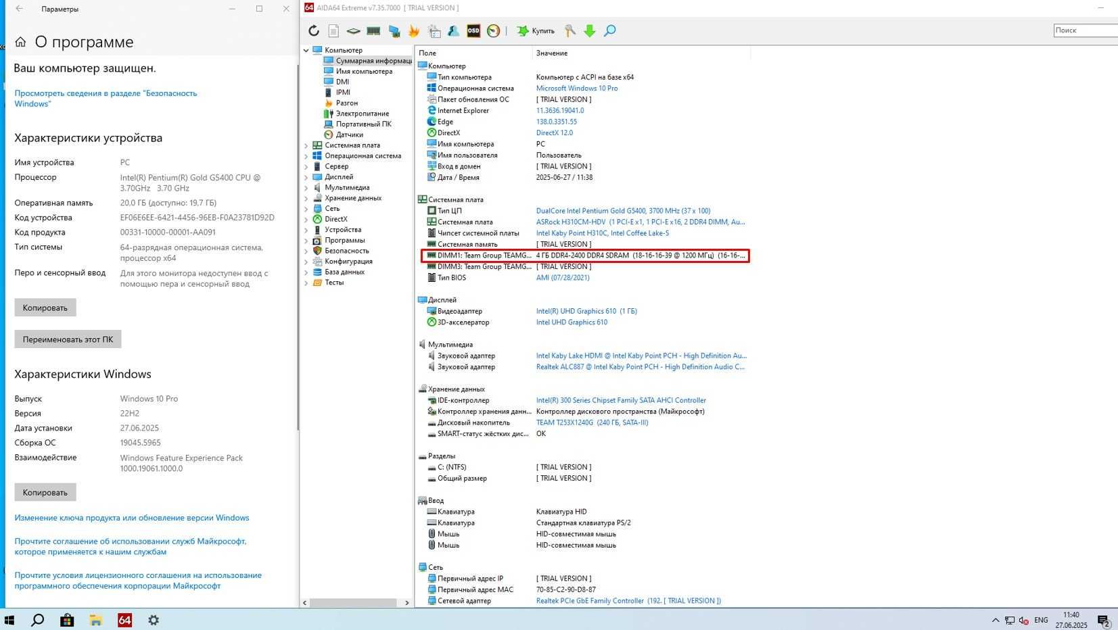Toggle the OSD panel toolbar icon

(473, 30)
